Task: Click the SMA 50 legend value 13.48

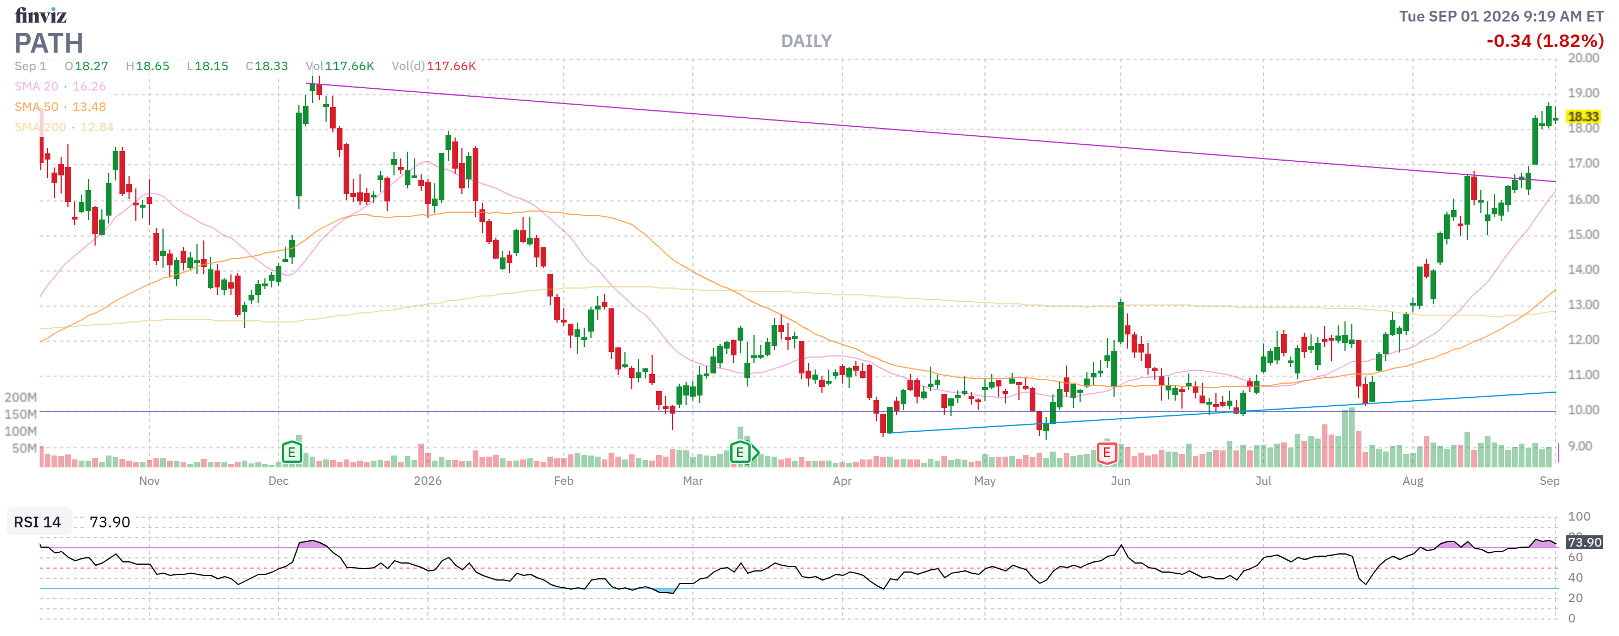Action: 89,107
